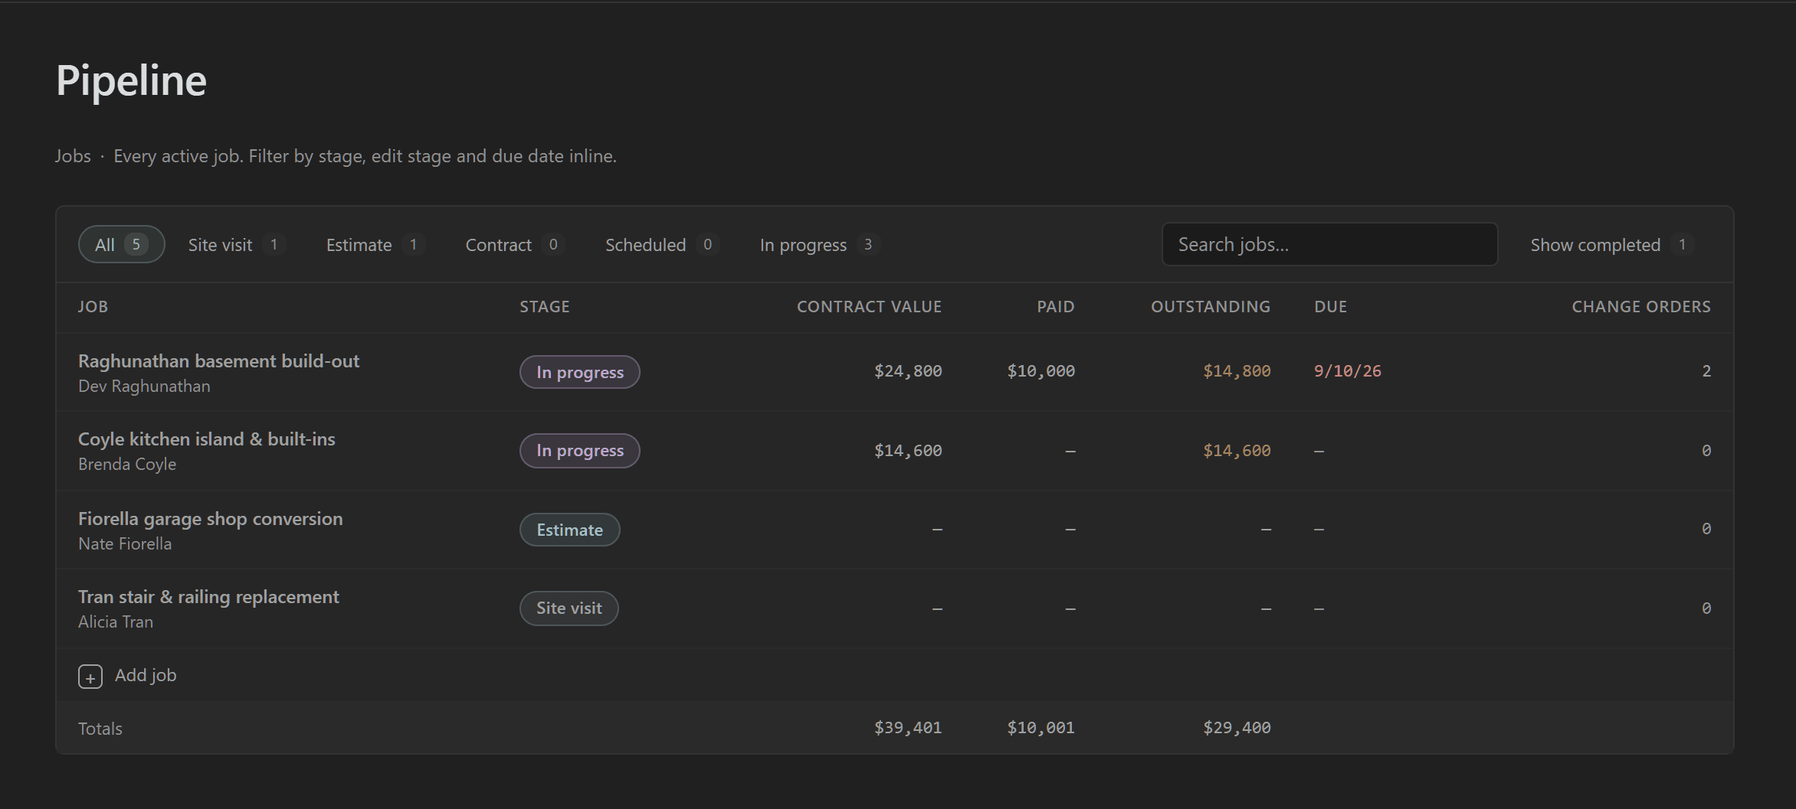Set due date for Fiorella garage job
The image size is (1796, 809).
pos(1319,529)
